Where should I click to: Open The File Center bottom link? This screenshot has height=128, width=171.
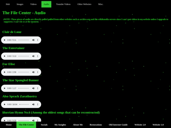[26, 125]
